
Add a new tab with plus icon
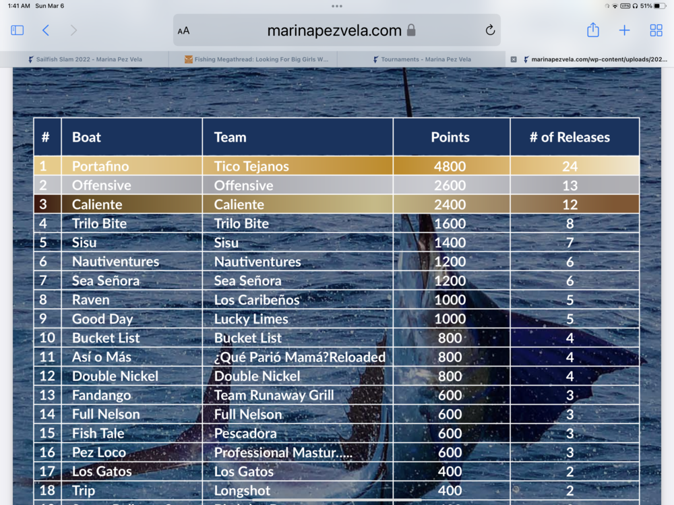coord(624,30)
